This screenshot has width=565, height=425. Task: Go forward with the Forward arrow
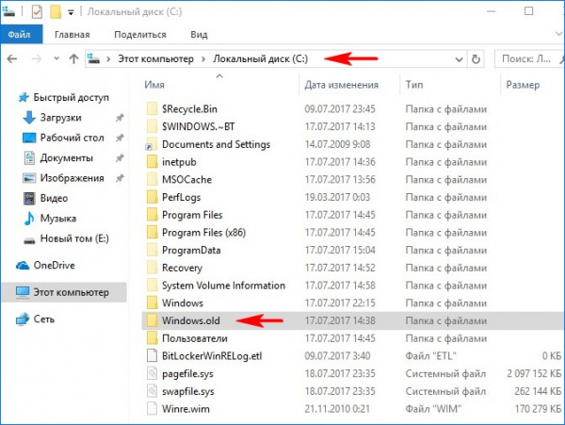(37, 58)
